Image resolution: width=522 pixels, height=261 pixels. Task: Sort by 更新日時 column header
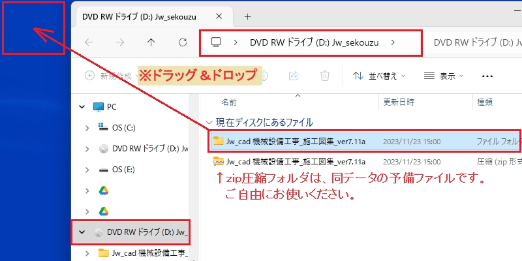click(x=399, y=102)
